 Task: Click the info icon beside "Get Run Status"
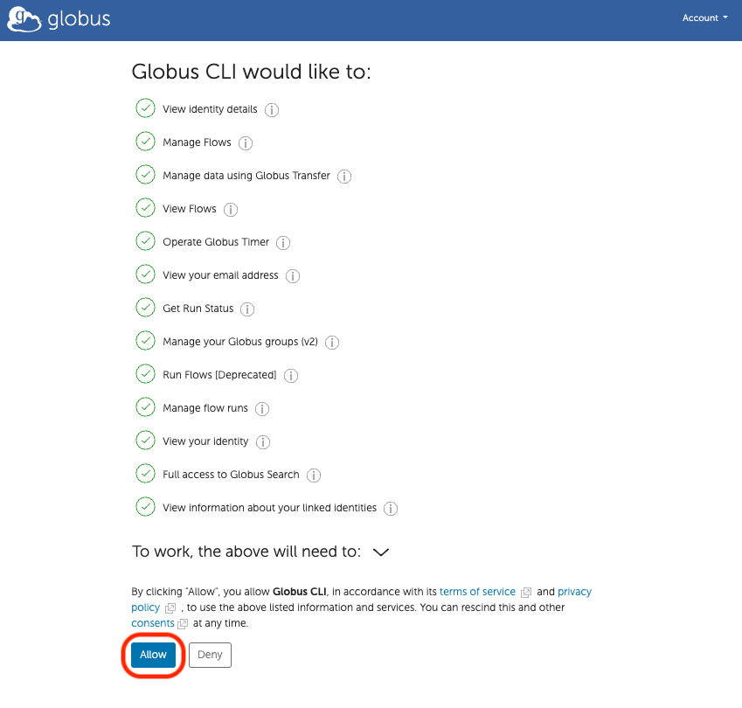pos(247,309)
